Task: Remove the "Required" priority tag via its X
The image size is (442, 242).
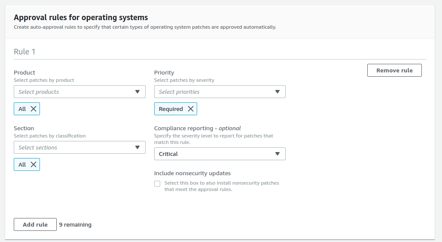Action: [x=190, y=109]
